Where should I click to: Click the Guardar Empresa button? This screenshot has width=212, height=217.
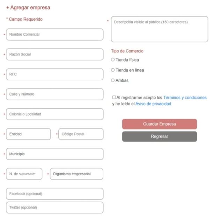[159, 124]
